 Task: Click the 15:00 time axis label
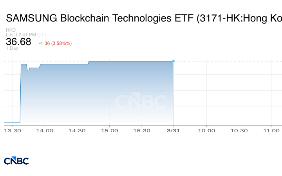click(x=109, y=131)
